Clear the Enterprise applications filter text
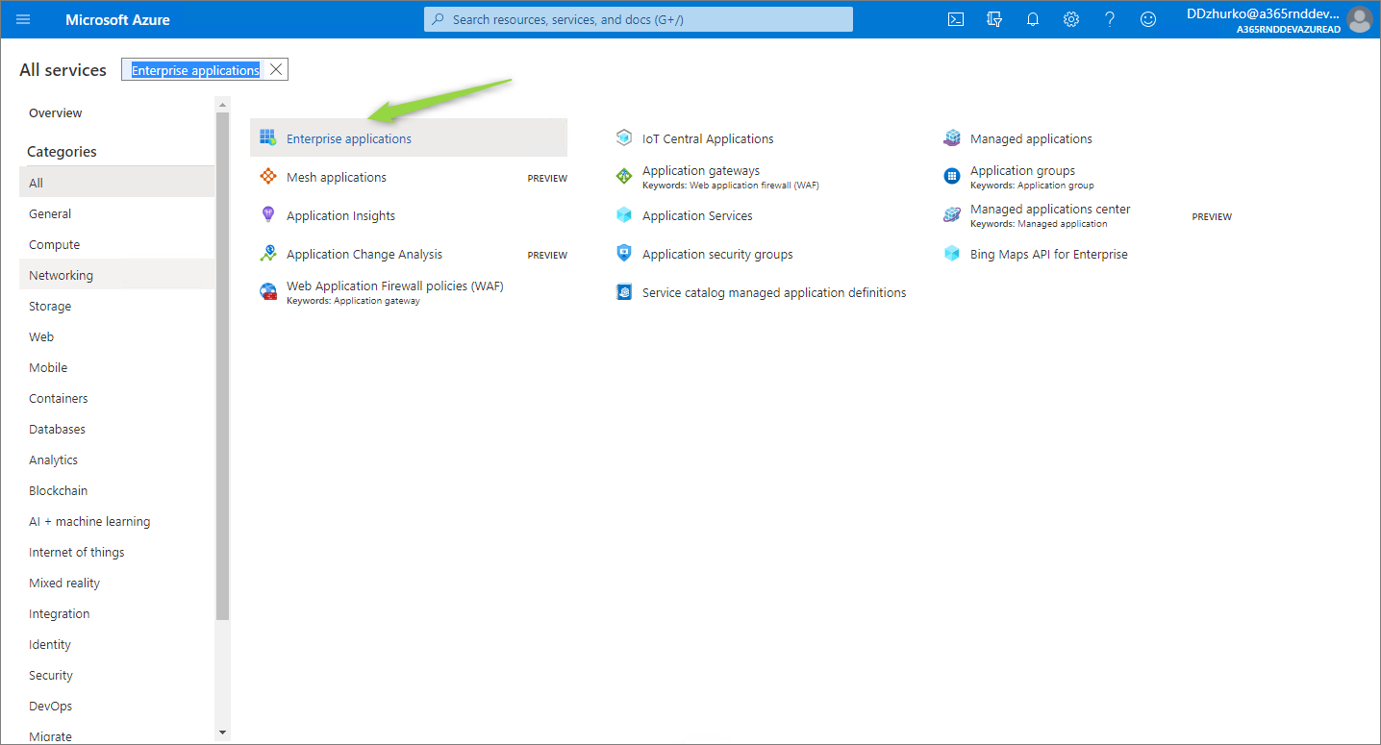This screenshot has width=1381, height=745. [x=276, y=69]
